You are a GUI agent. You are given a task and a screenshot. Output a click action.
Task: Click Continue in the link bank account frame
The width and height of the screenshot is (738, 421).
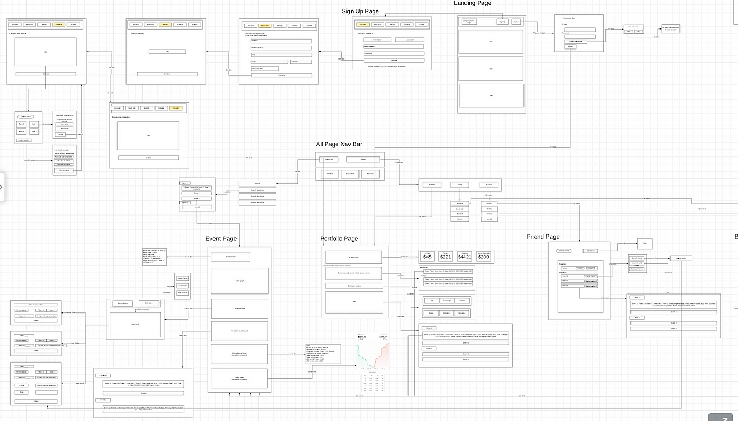click(x=46, y=74)
